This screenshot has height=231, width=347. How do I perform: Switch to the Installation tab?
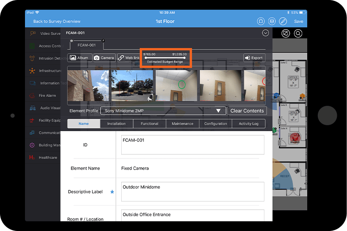117,123
